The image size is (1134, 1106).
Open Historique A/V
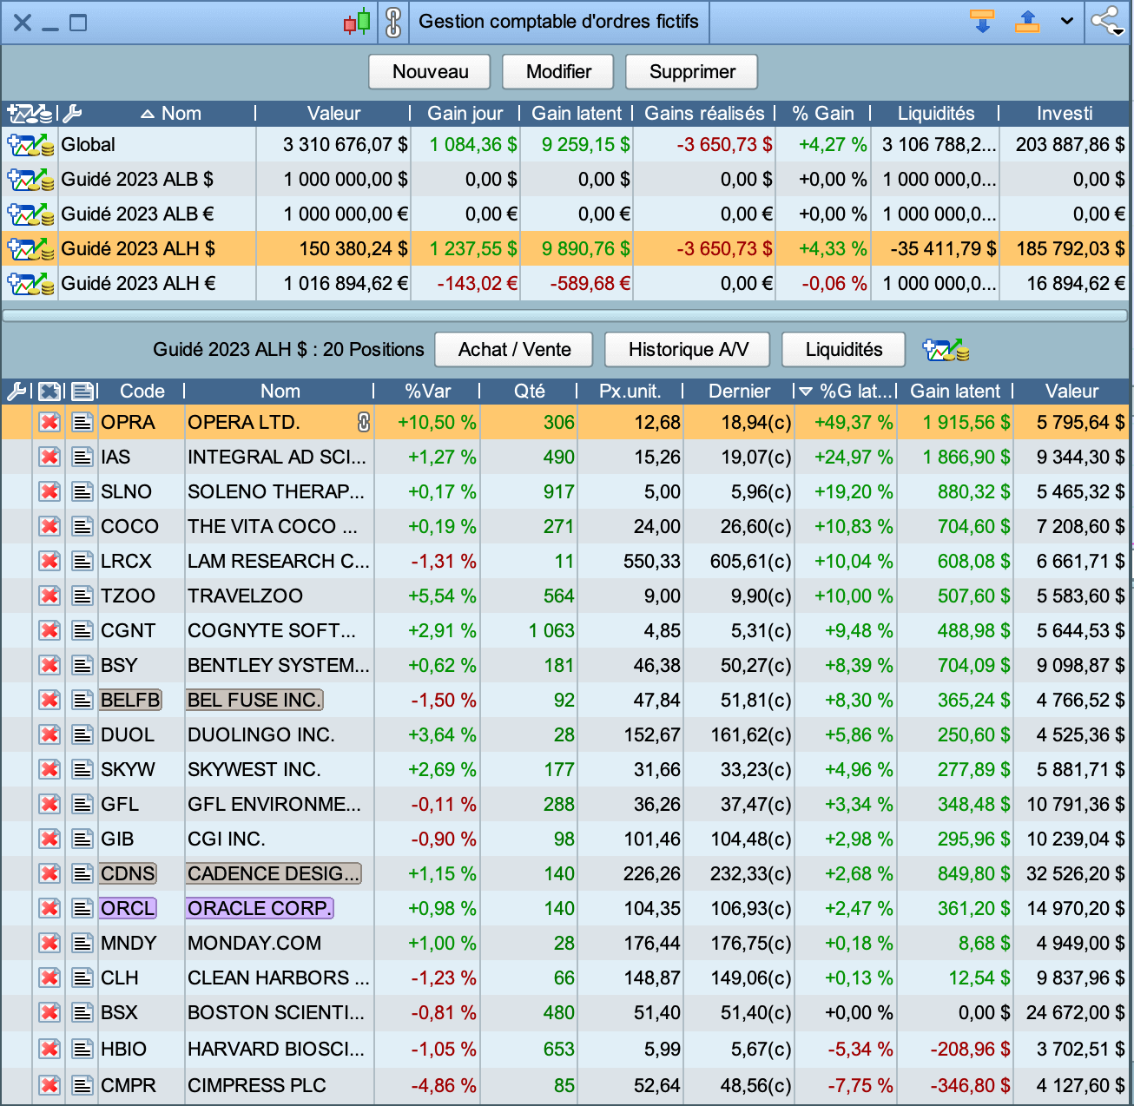click(688, 350)
